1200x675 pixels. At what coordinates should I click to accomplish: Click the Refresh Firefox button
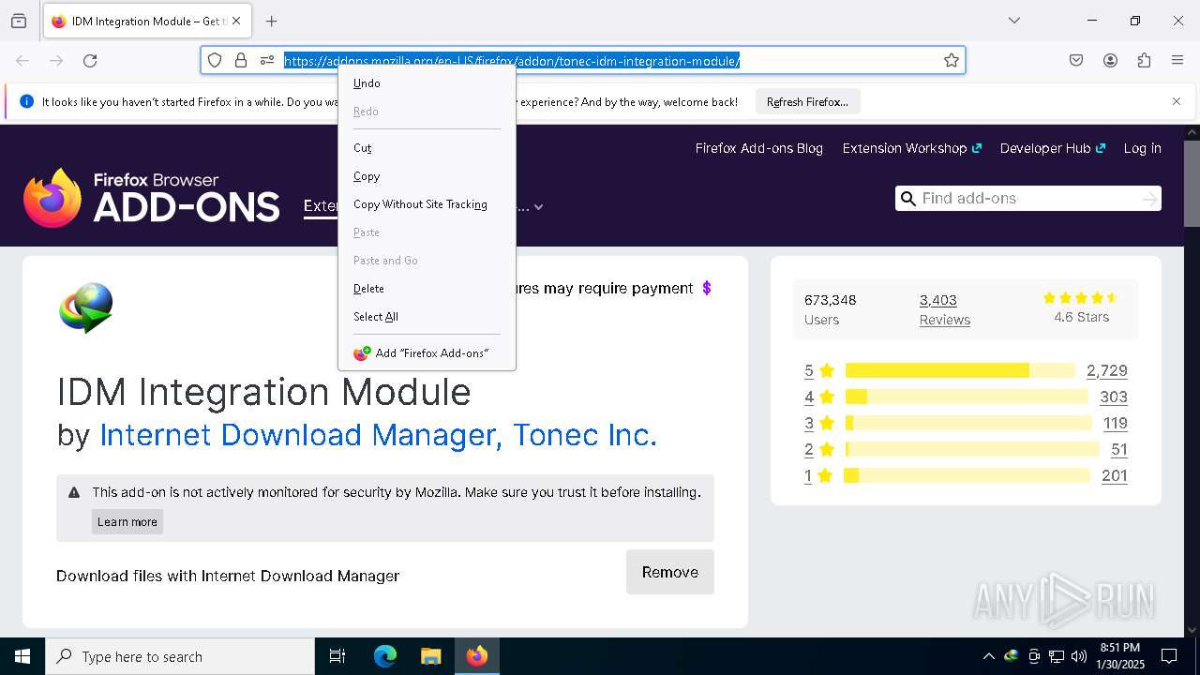807,102
